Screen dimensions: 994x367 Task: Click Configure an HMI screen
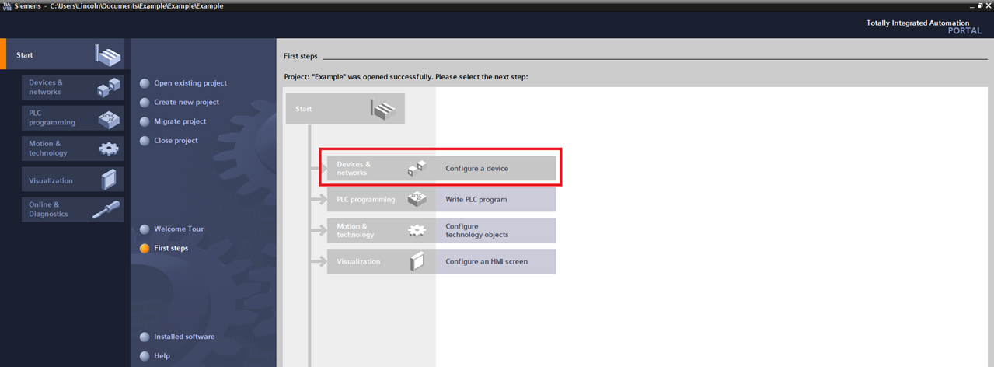pos(487,262)
